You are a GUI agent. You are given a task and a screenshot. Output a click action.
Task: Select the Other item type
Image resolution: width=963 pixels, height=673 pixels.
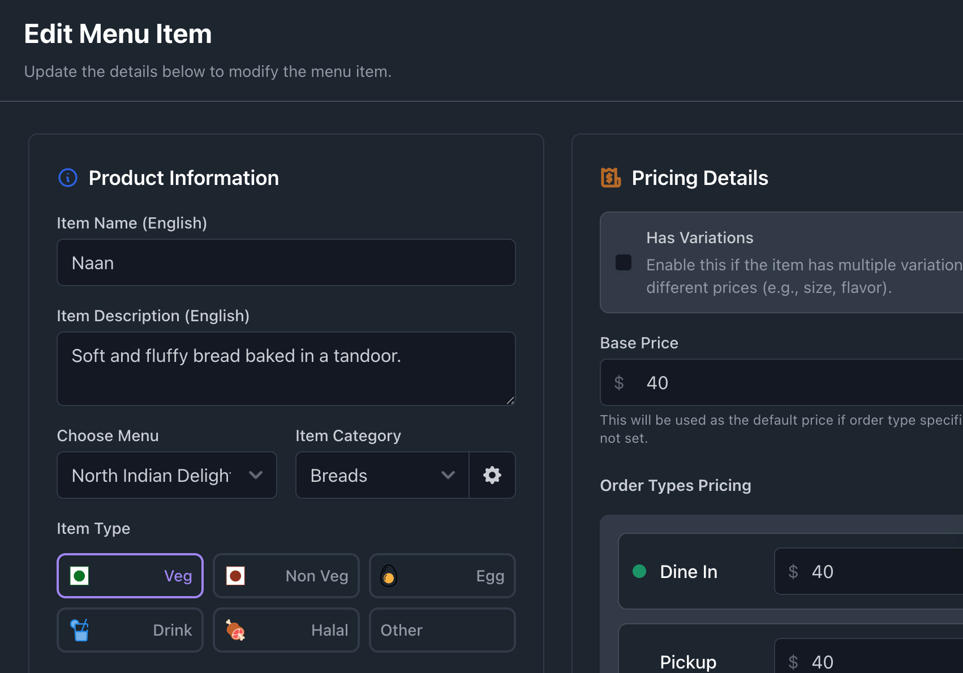[442, 630]
